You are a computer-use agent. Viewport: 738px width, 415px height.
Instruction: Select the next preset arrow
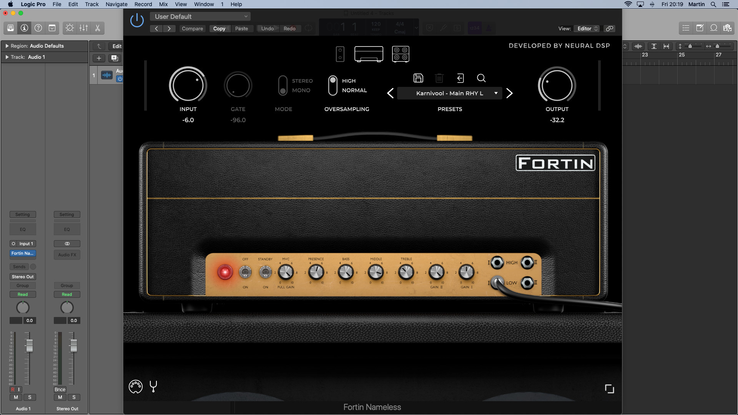coord(509,93)
